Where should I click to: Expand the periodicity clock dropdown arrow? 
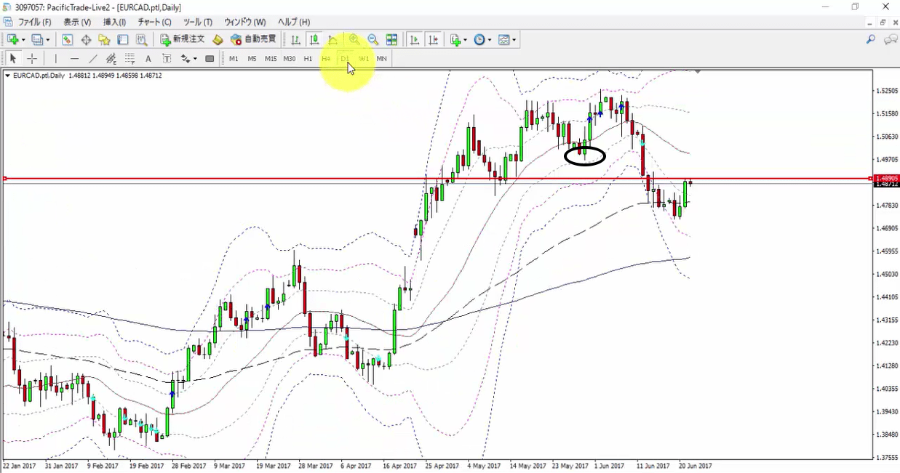click(x=490, y=40)
